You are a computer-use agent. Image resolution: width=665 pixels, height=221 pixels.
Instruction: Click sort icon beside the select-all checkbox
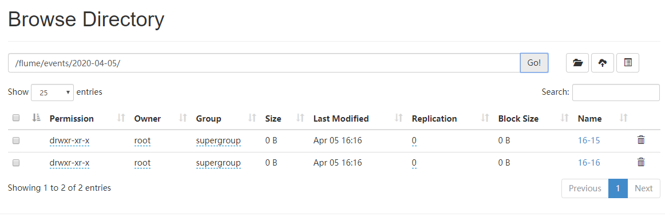37,118
